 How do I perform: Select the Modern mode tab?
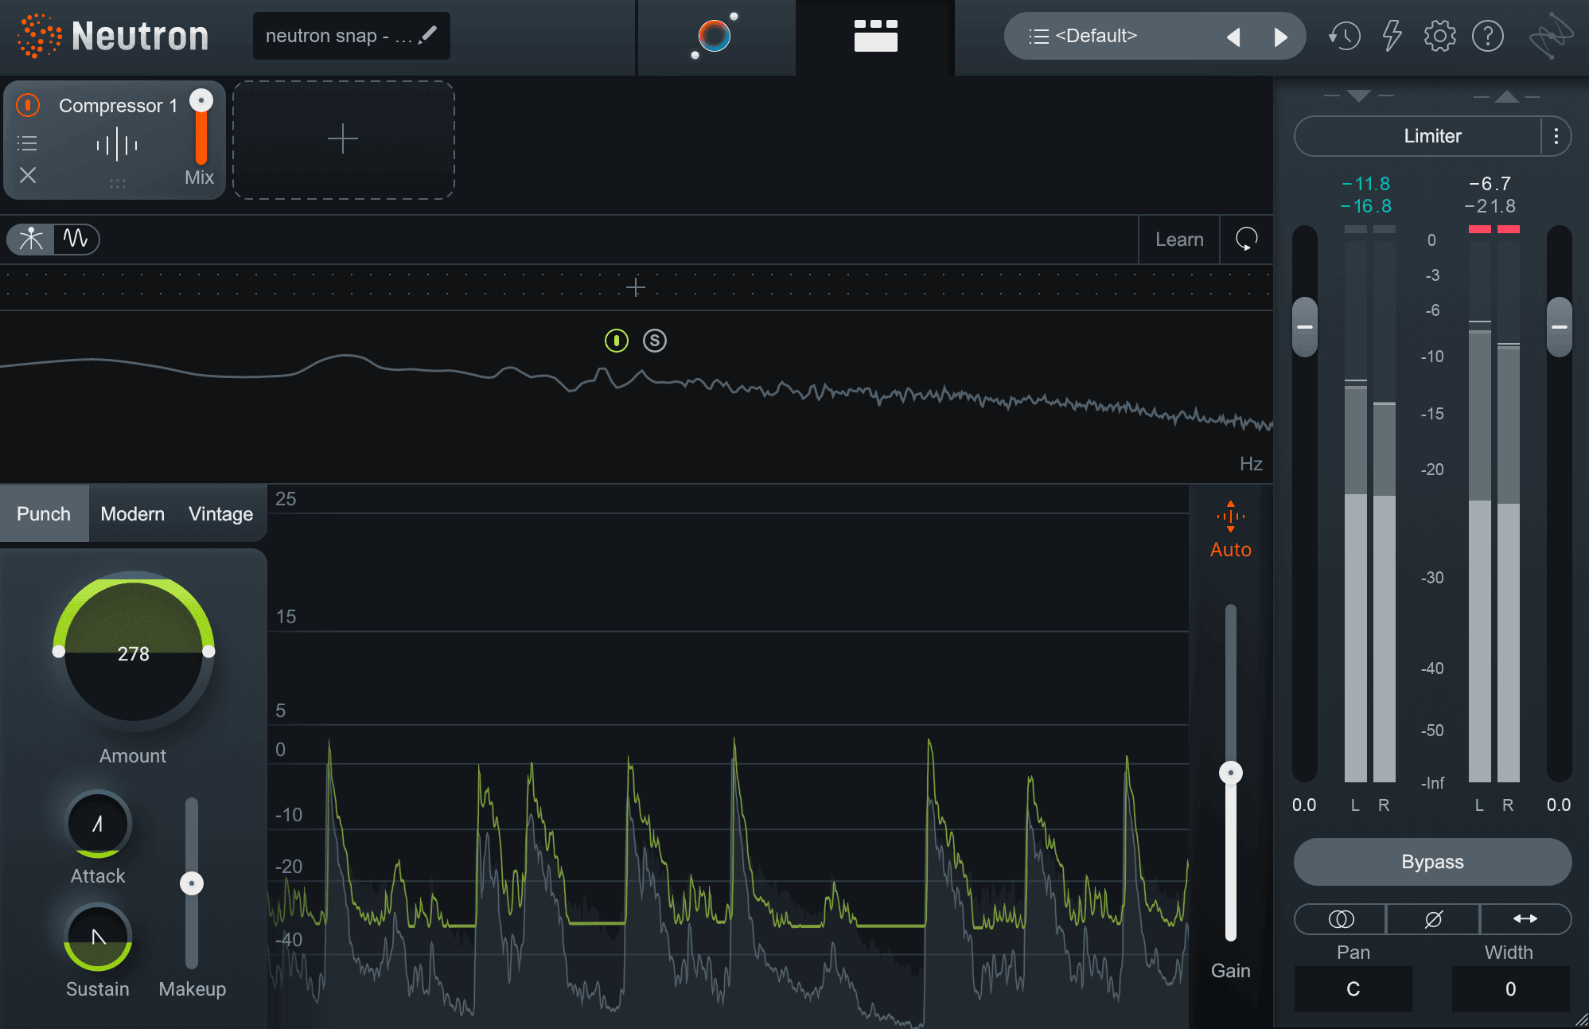click(133, 514)
